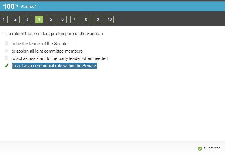Viewport: 225px width, 153px height.
Task: Click the question text about president pro tempore
Action: (x=54, y=34)
